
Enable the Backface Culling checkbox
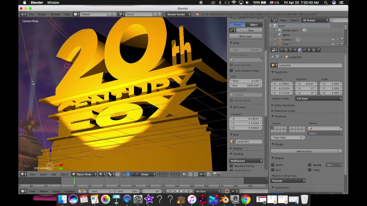(x=231, y=166)
